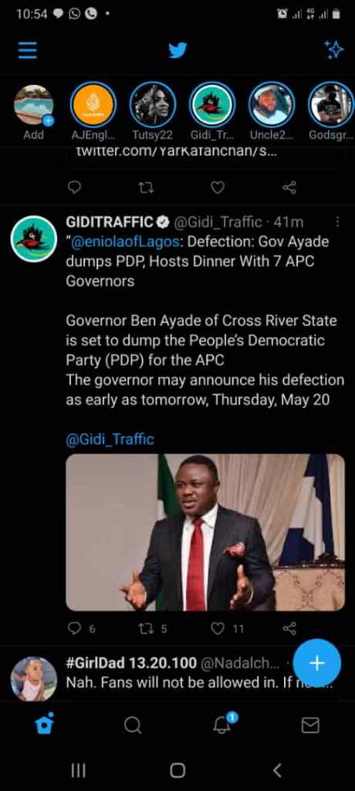Tap the Twitter bird logo
Screen dimensions: 355x791
tap(177, 50)
